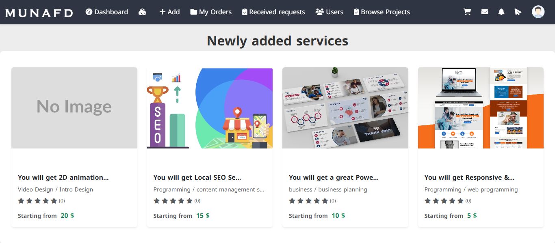Open the 2D animation service title
The width and height of the screenshot is (555, 243).
point(63,177)
